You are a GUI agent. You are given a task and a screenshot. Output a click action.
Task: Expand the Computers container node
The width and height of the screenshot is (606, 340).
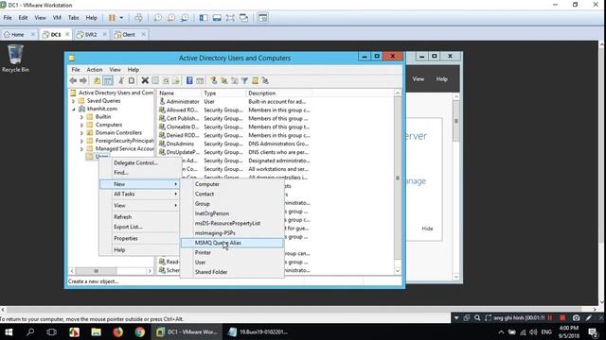pos(81,126)
